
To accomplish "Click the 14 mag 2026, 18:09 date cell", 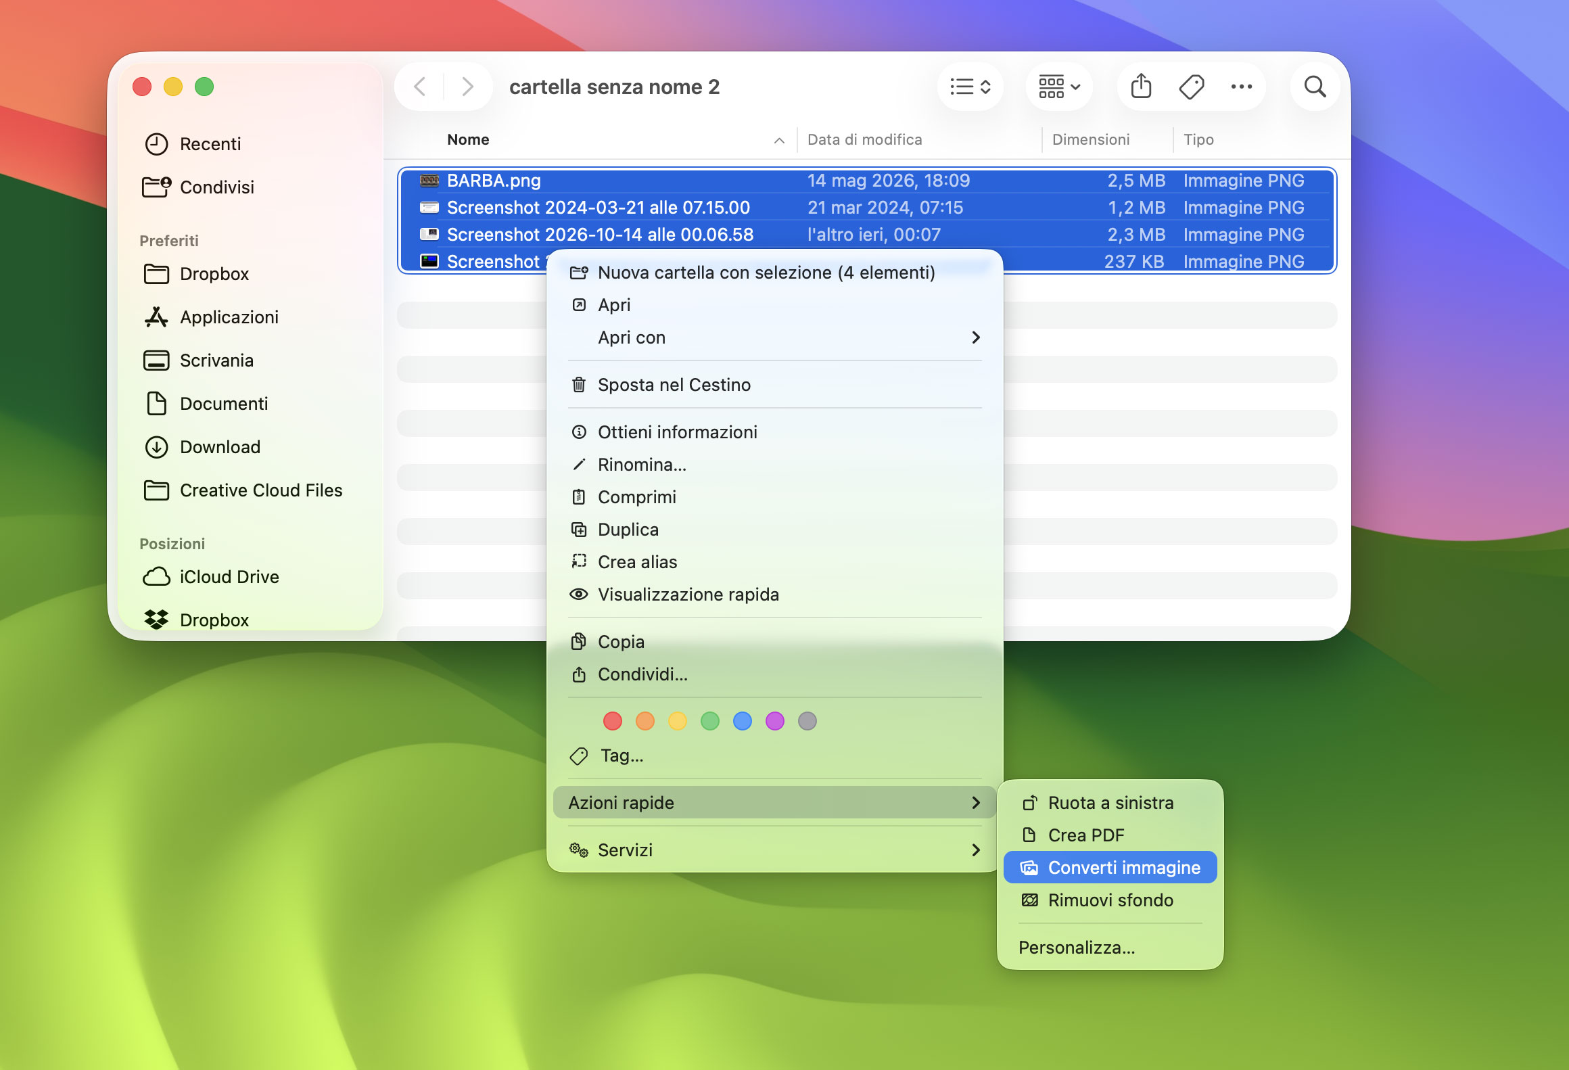I will coord(888,181).
